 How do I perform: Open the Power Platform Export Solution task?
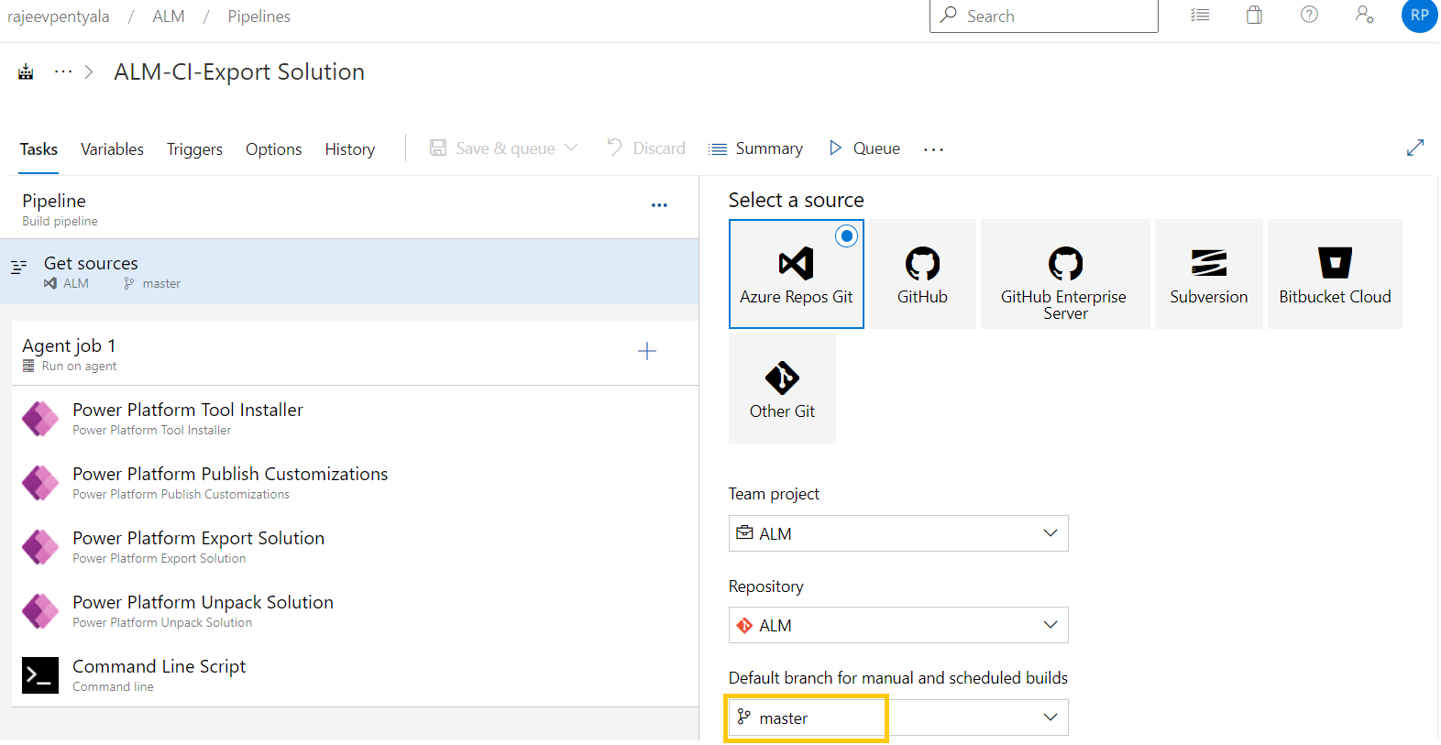coord(355,546)
